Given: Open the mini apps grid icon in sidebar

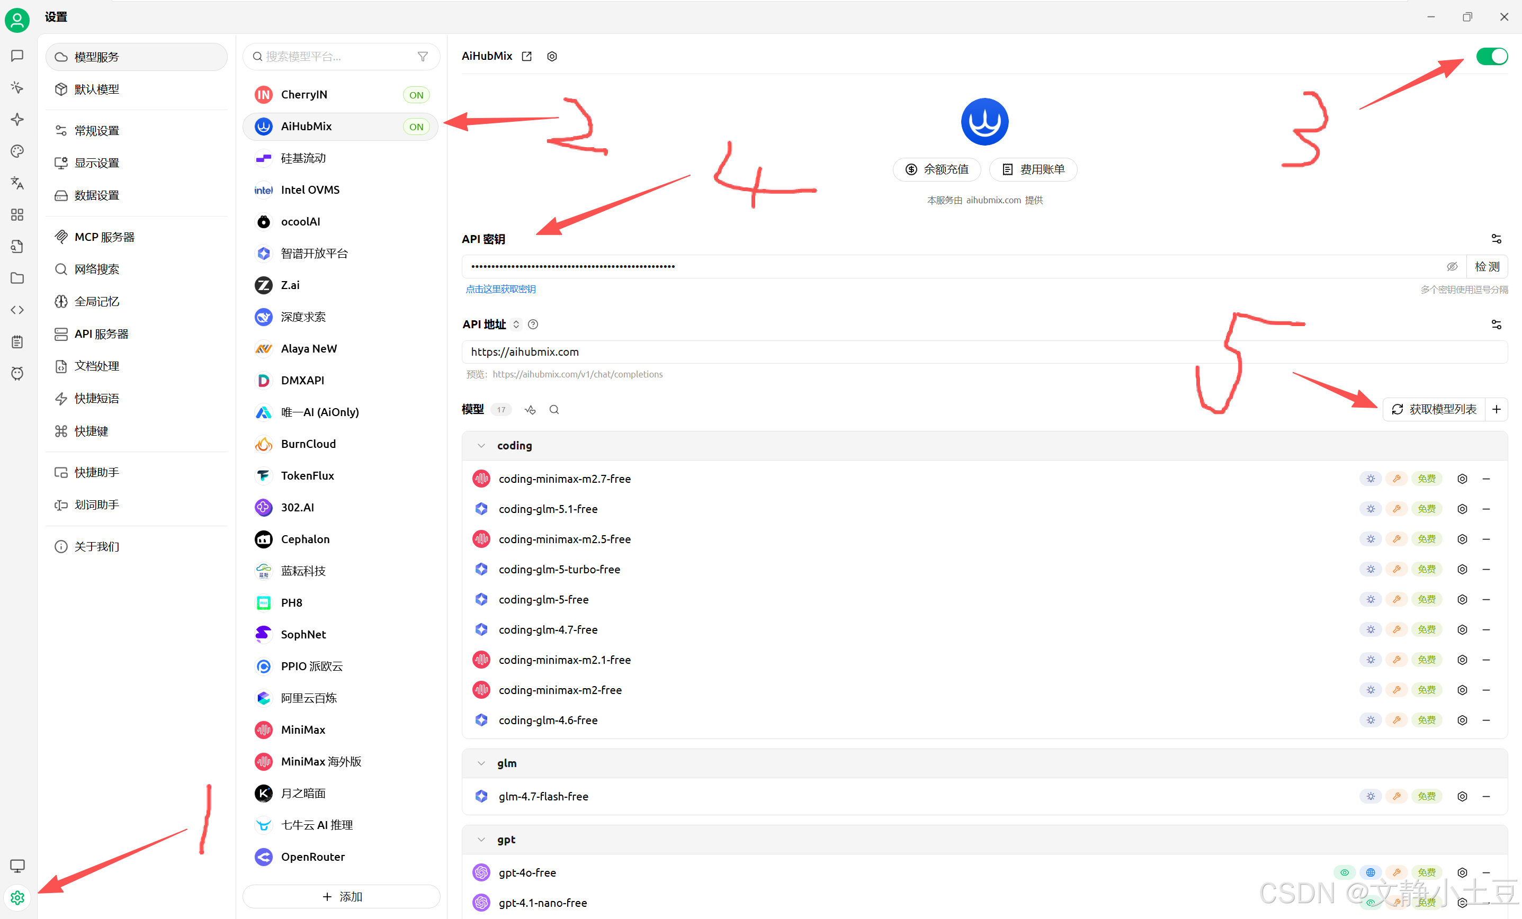Looking at the screenshot, I should (16, 214).
